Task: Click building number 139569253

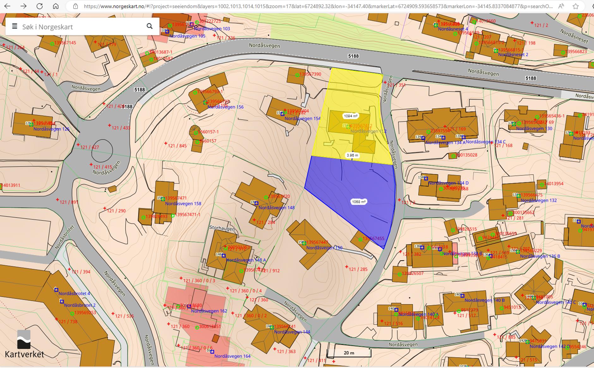Action: pos(85,312)
